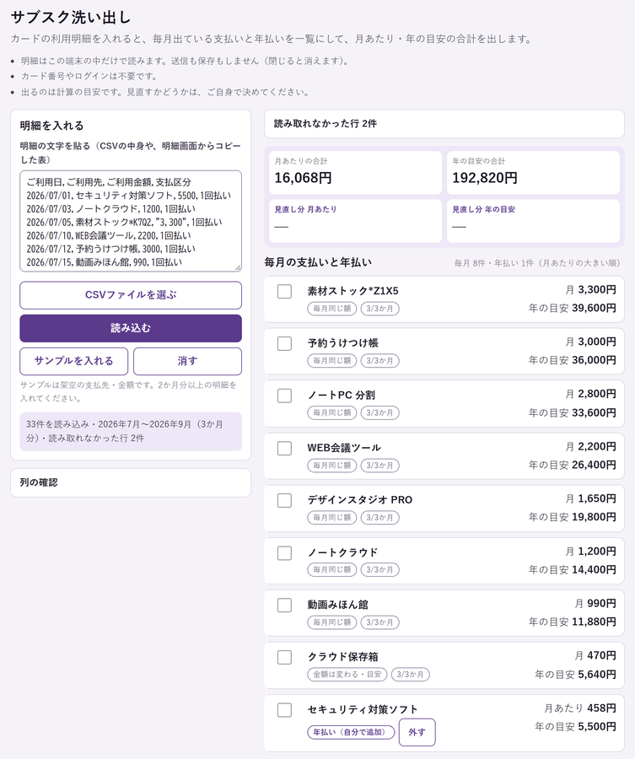Screen dimensions: 635x759
Task: Click the 金額は変わる・目安 tag
Action: coord(347,675)
